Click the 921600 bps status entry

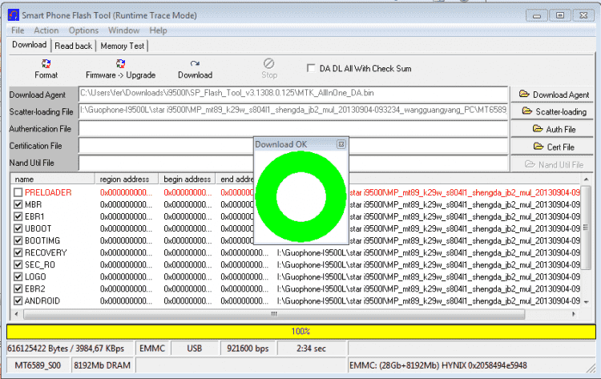click(248, 349)
